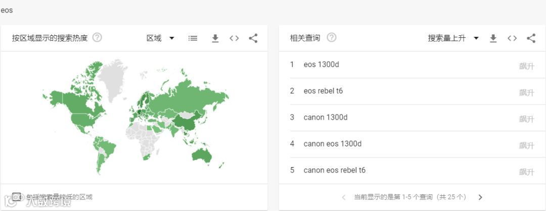Screen dimensions: 546x211
Task: Switch region map to list view
Action: pyautogui.click(x=193, y=38)
